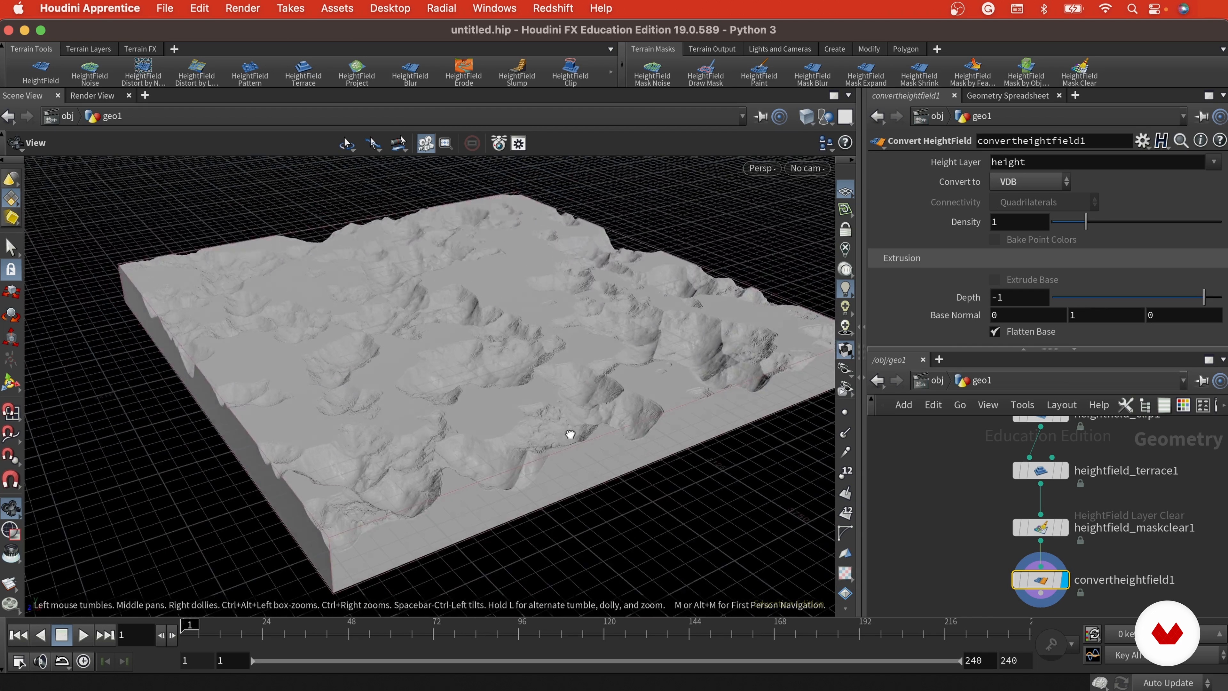
Task: Open the Height Layer dropdown arrow
Action: click(x=1214, y=162)
